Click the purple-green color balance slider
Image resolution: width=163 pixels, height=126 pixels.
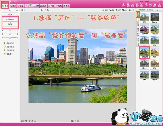pyautogui.click(x=10, y=34)
